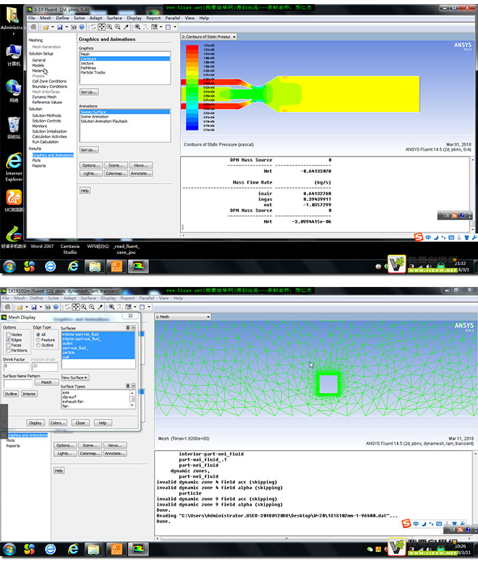Viewport: 478px width, 565px height.
Task: Select rotate view tool in 1X1X102m Fluent toolbar
Action: click(x=68, y=307)
